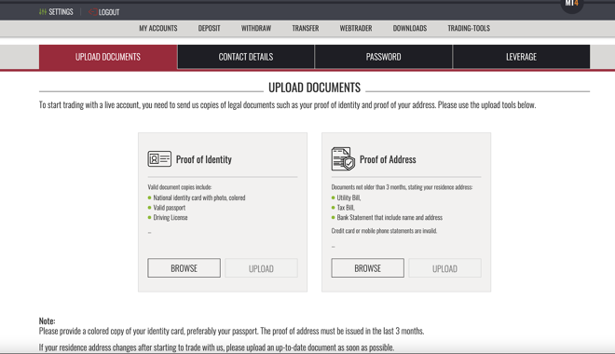Open the Webtrader menu item

(356, 28)
